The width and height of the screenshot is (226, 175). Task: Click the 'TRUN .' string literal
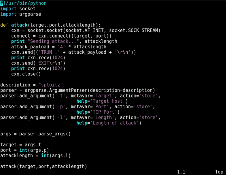pos(49,52)
